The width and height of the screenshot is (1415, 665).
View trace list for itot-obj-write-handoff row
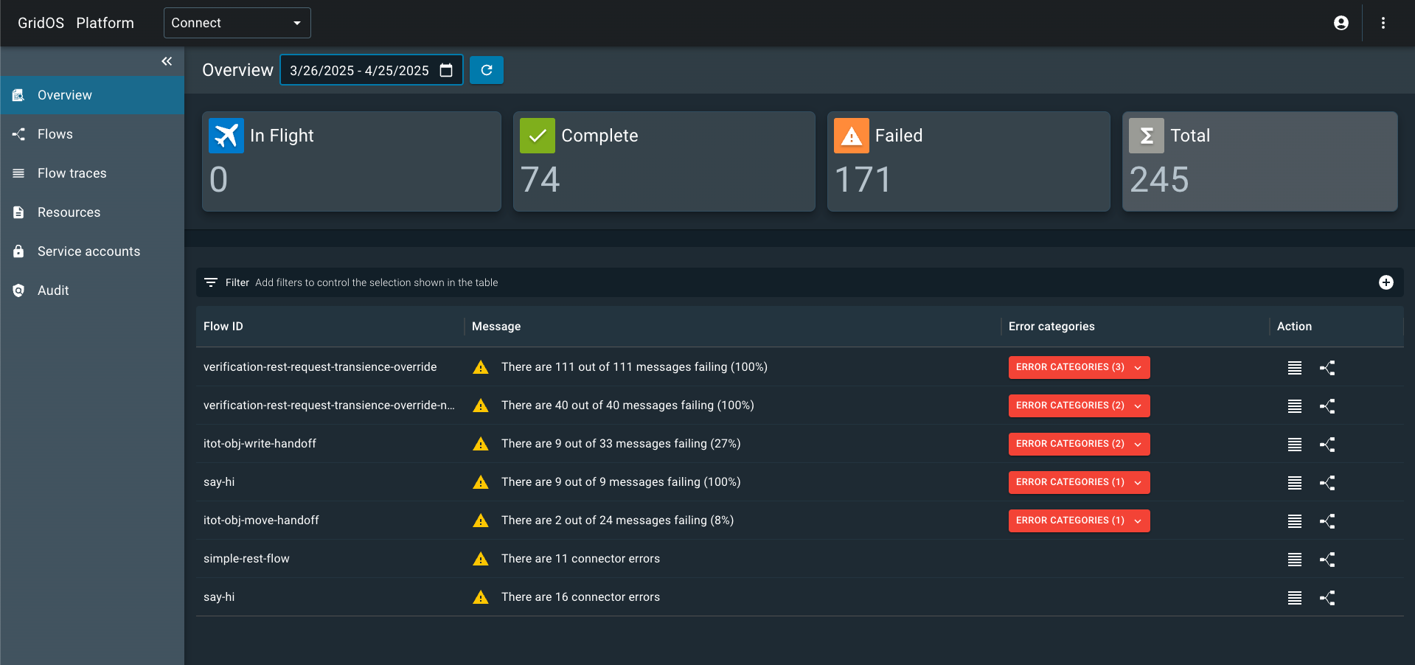coord(1295,445)
